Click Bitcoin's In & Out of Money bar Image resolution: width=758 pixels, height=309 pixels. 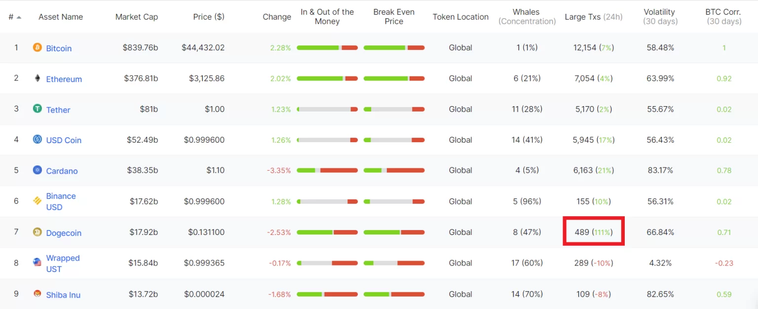click(327, 48)
